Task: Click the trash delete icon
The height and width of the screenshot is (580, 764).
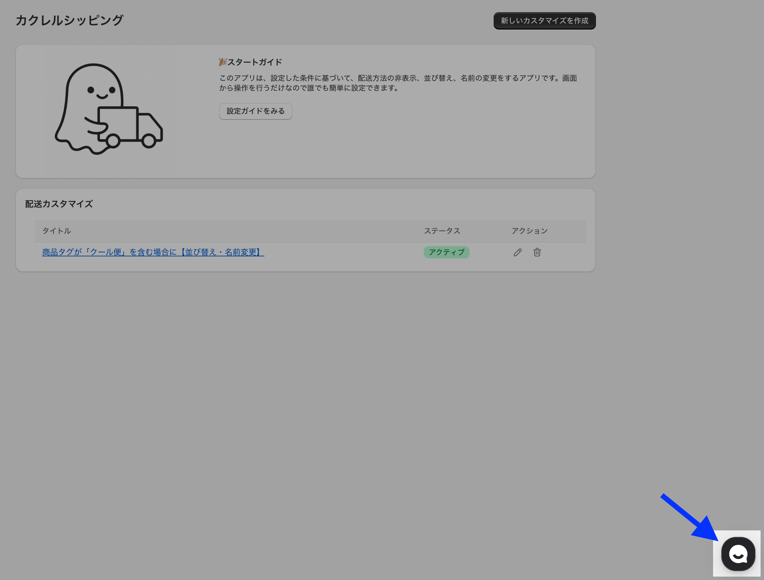Action: (x=537, y=253)
